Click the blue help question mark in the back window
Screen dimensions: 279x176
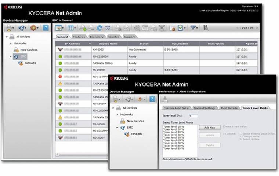tap(46, 28)
